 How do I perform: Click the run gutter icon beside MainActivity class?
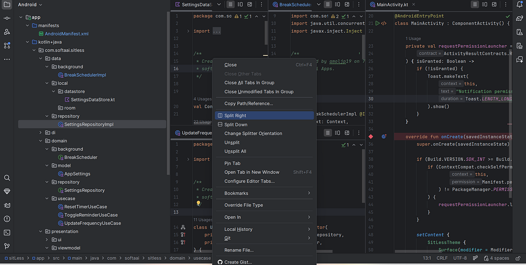[377, 24]
